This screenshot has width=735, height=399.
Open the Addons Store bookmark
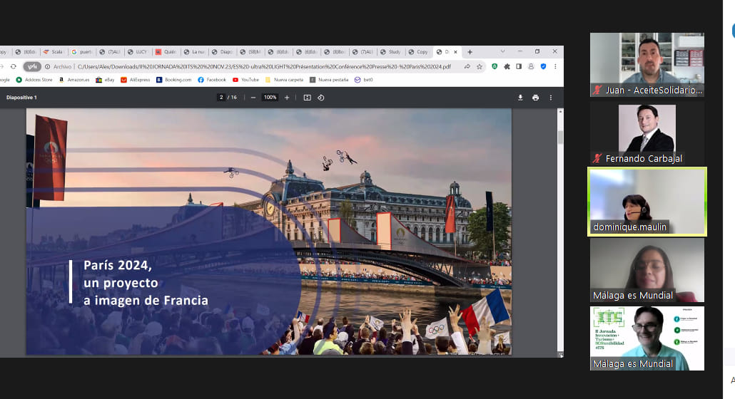34,80
